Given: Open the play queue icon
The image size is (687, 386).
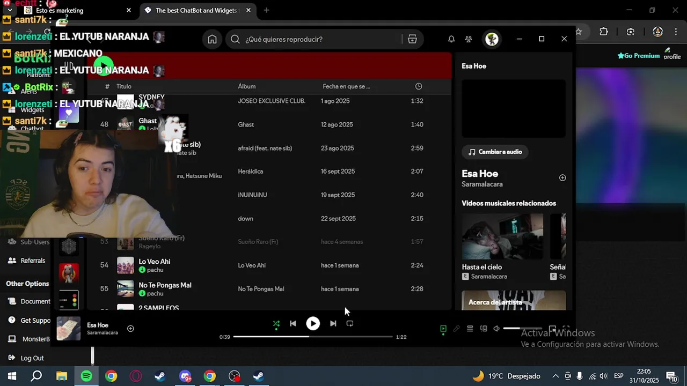Looking at the screenshot, I should 470,329.
